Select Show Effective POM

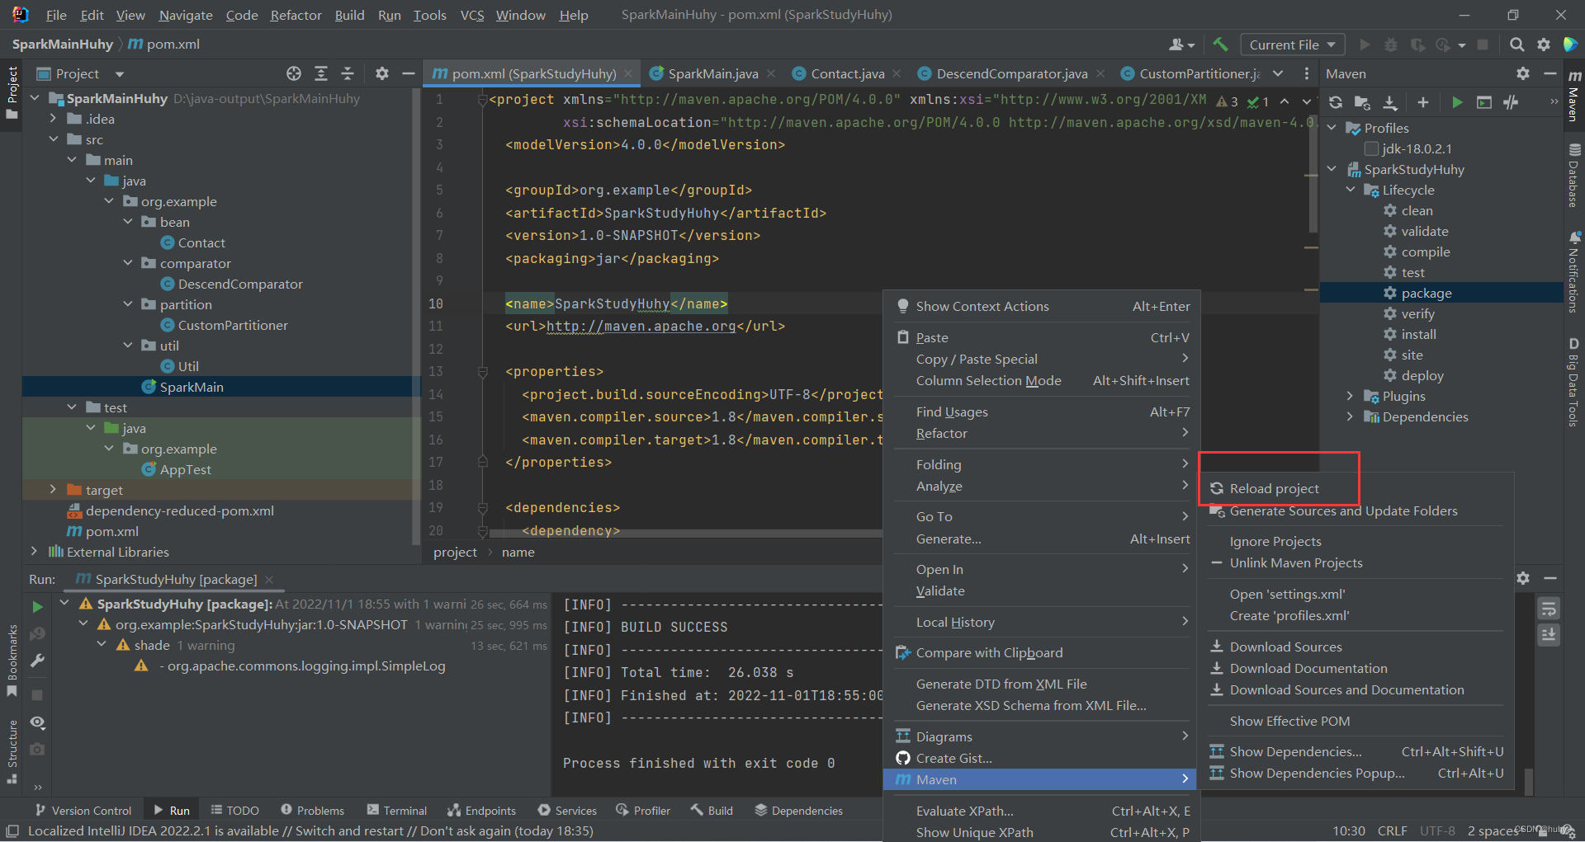[1289, 721]
